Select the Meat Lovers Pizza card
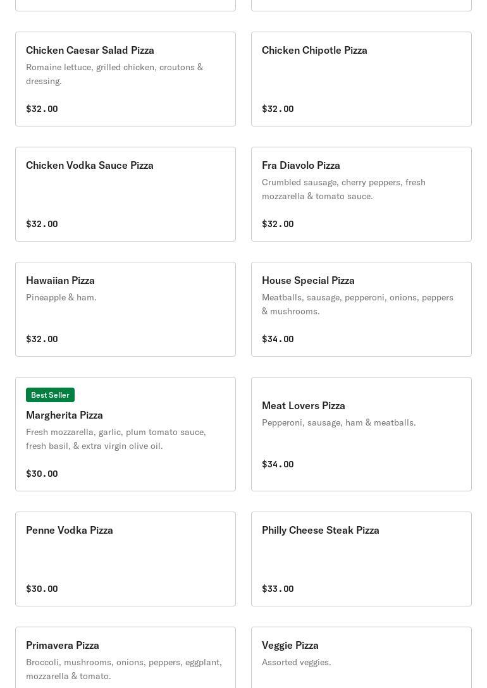Image resolution: width=487 pixels, height=688 pixels. pos(362,434)
